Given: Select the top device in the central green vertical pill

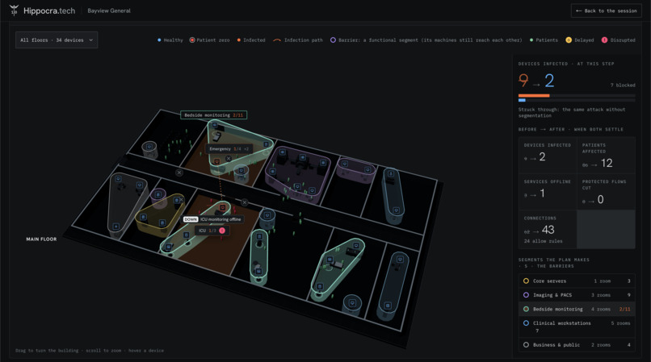Looking at the screenshot, I should 259,236.
